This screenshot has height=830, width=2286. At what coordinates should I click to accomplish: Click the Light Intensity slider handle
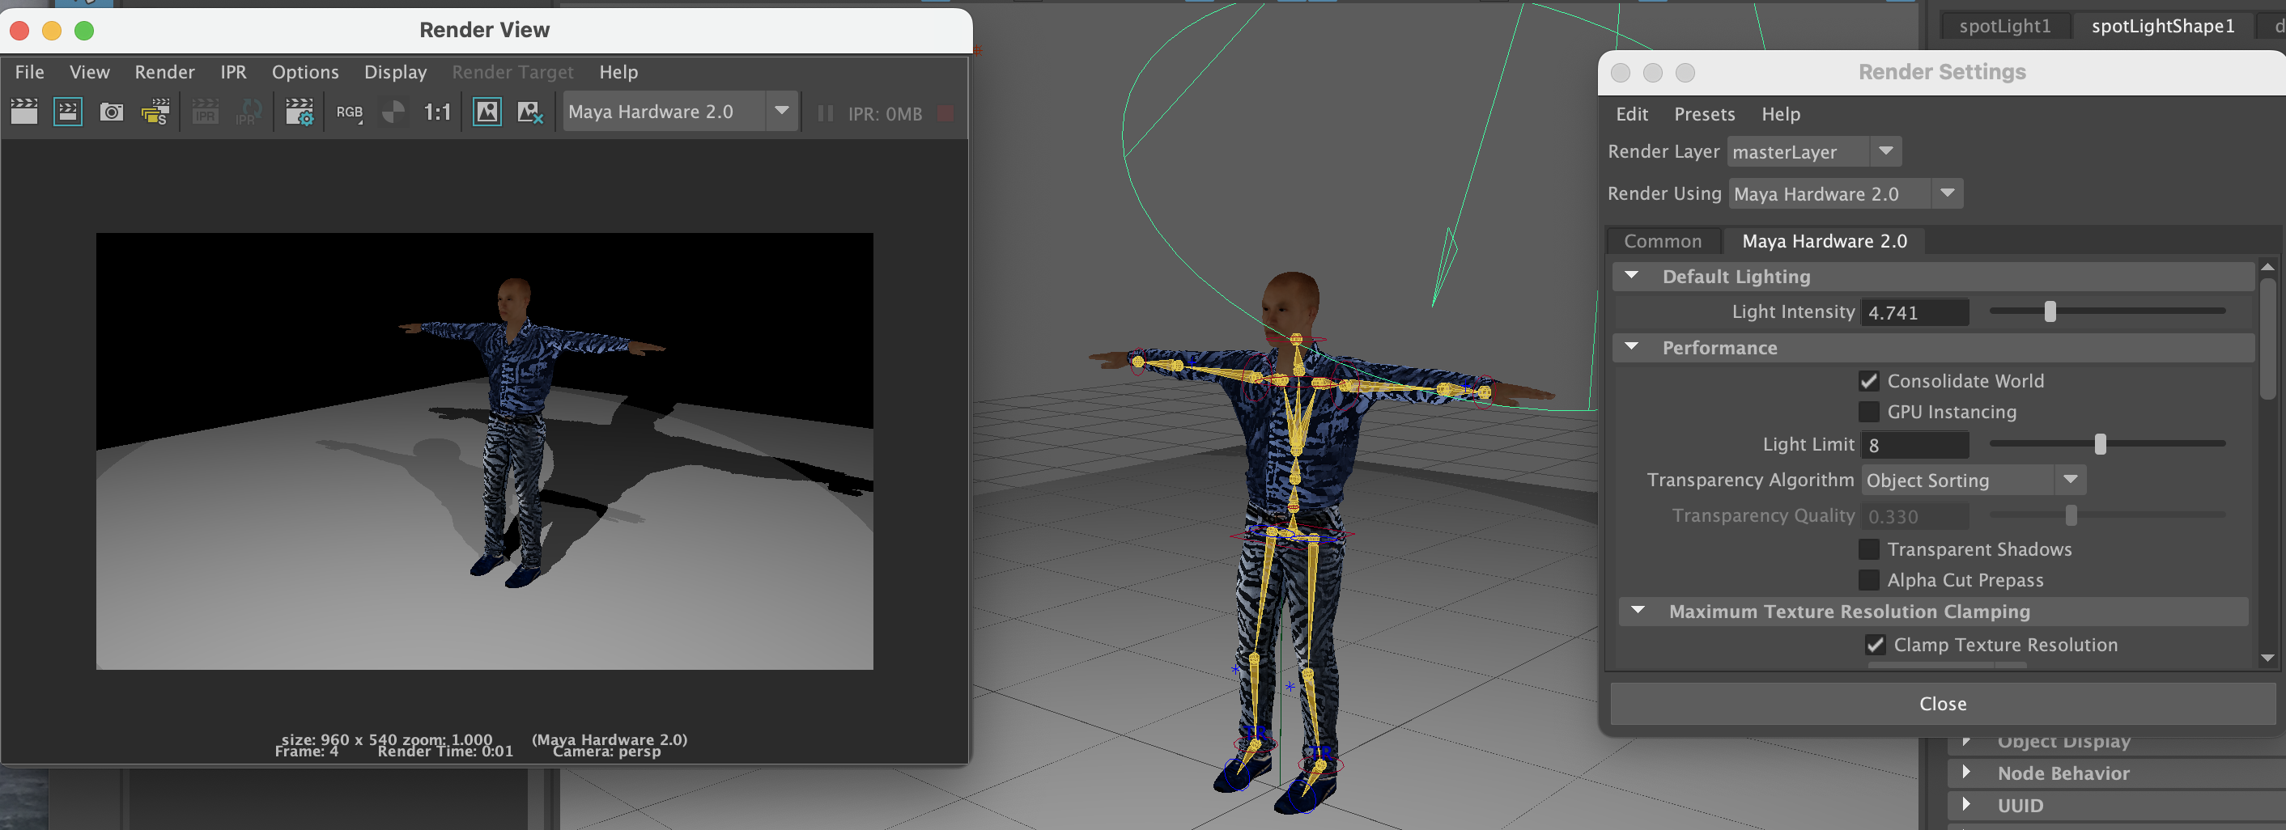[2050, 311]
